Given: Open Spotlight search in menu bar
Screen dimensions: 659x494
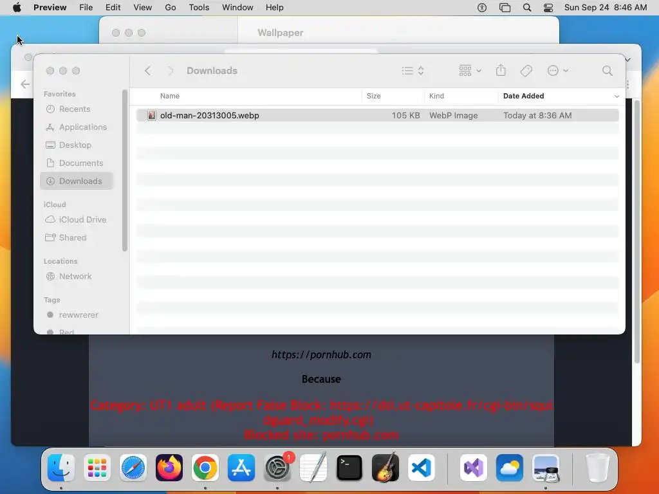Looking at the screenshot, I should pos(526,8).
